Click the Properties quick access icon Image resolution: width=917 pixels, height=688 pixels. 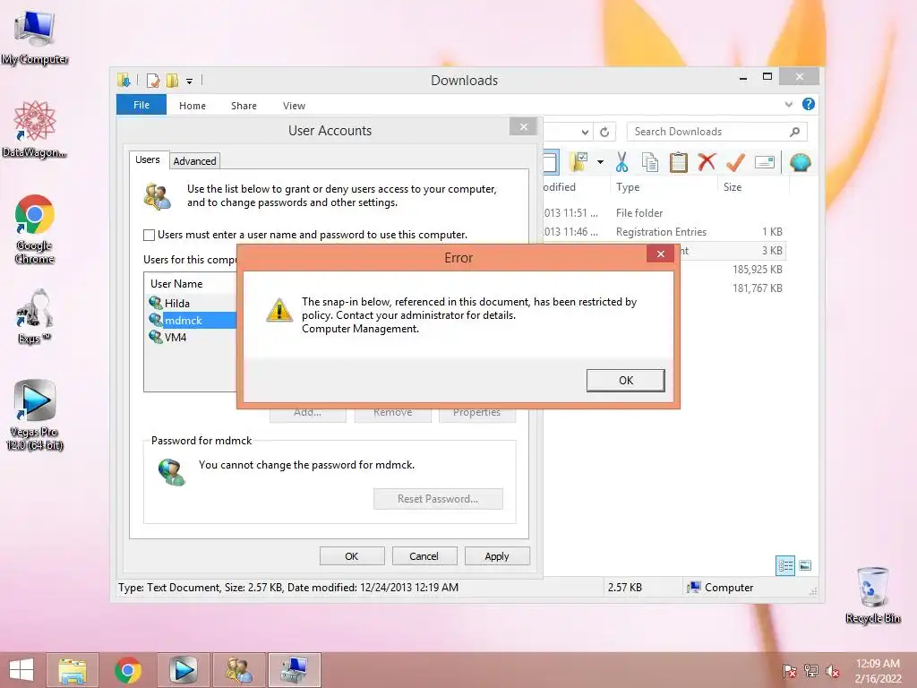click(x=153, y=80)
